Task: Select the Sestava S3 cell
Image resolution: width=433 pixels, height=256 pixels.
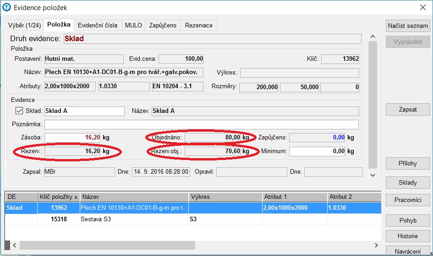Action: (134, 219)
